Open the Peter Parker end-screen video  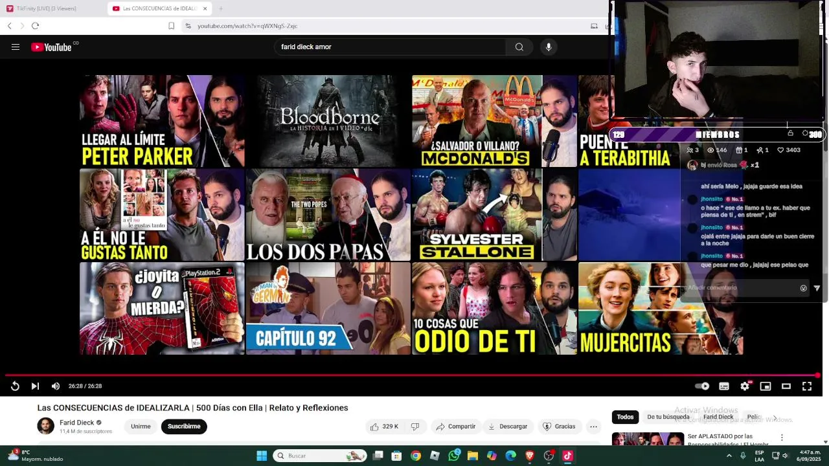pos(162,121)
